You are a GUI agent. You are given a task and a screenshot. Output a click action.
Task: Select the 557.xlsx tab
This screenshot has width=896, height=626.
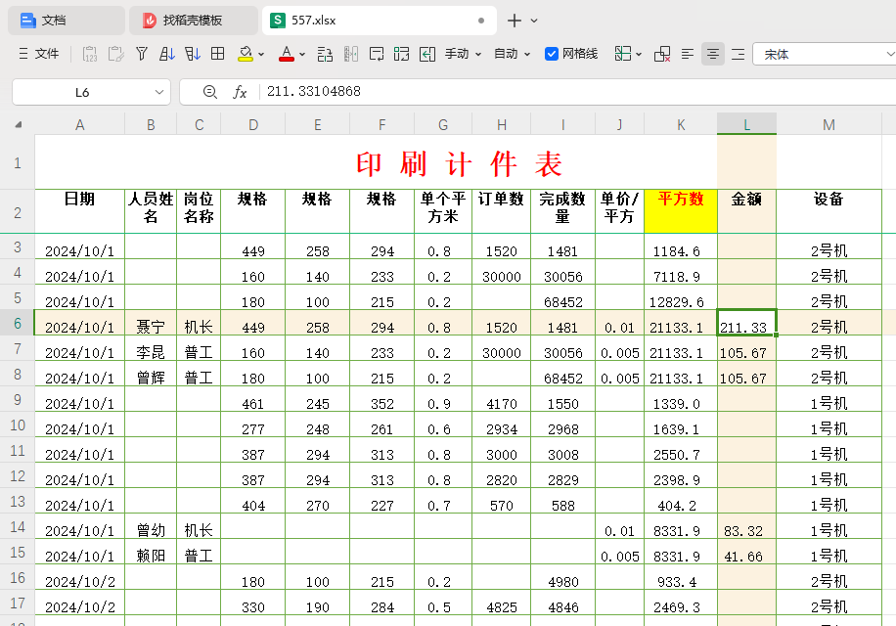380,21
